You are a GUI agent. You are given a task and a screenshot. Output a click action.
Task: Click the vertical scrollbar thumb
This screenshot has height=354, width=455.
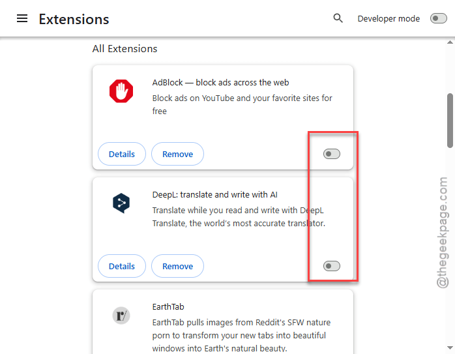[450, 121]
